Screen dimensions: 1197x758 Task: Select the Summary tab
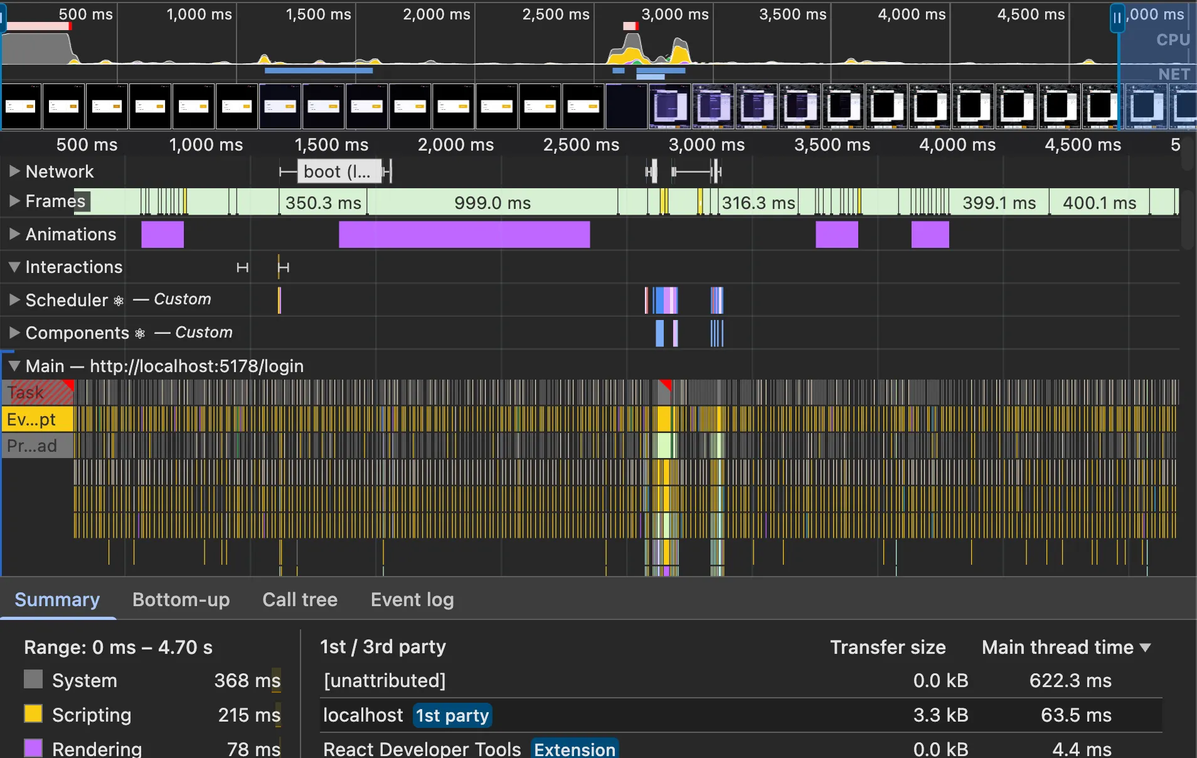point(57,600)
